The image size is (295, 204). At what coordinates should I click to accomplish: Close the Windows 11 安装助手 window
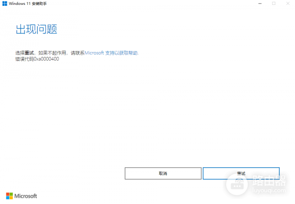click(288, 3)
